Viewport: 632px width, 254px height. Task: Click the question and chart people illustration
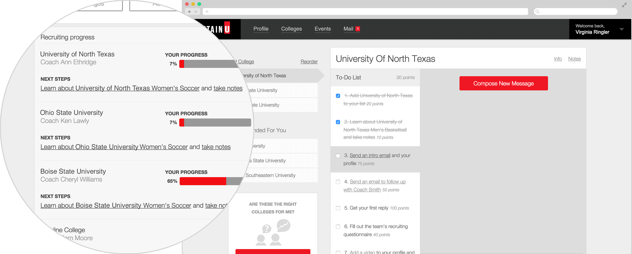tap(273, 232)
